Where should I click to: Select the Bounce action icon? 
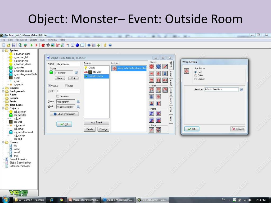point(158,103)
